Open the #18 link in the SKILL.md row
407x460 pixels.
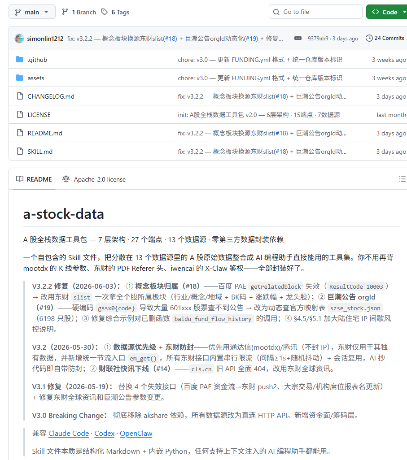[281, 152]
